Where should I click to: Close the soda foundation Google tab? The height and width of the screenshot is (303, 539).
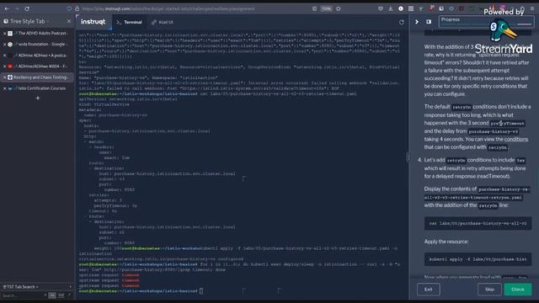4,45
